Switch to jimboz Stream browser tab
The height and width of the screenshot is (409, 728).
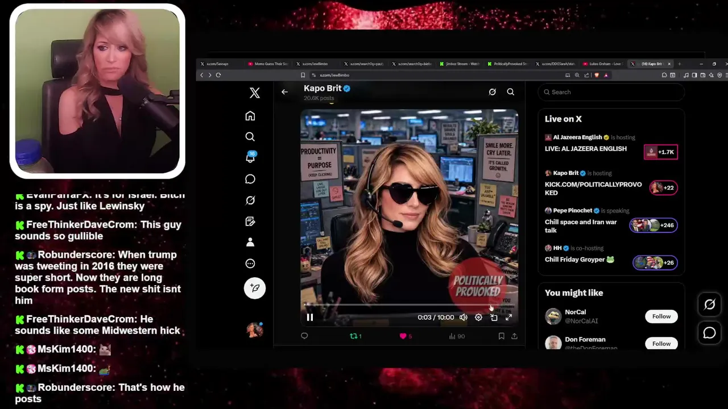pyautogui.click(x=460, y=64)
